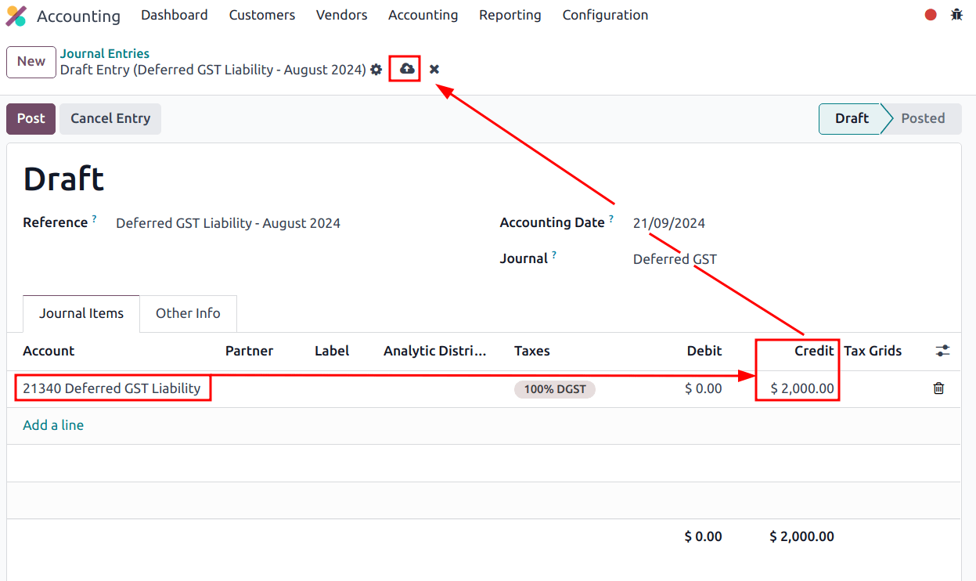Discard changes with the X icon

(x=434, y=70)
